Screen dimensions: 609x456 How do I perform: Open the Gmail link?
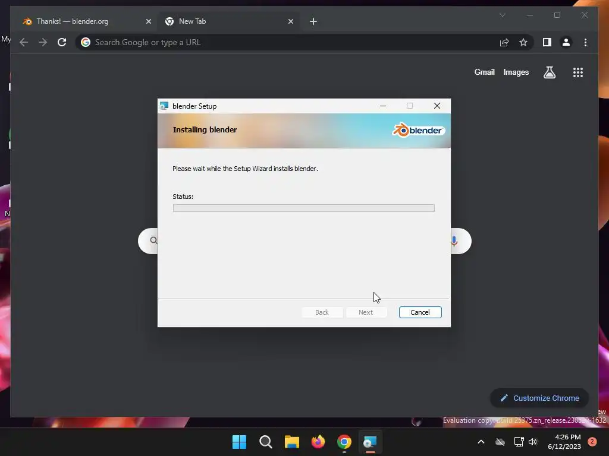[484, 72]
